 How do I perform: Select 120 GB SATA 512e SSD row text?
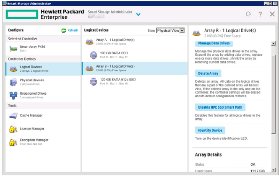click(x=118, y=80)
